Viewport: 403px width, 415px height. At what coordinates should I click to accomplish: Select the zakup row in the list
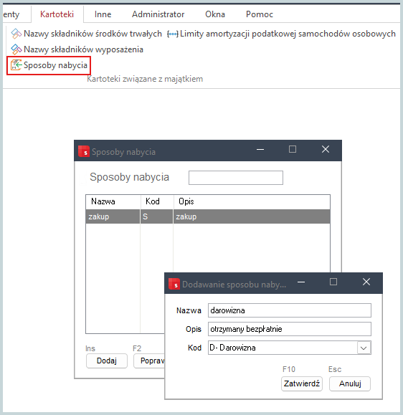[x=208, y=216]
